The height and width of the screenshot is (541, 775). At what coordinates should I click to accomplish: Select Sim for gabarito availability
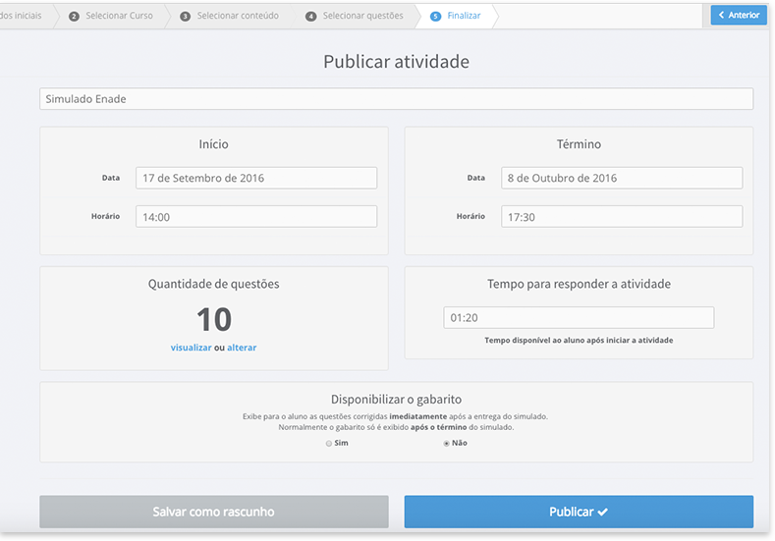tap(329, 444)
